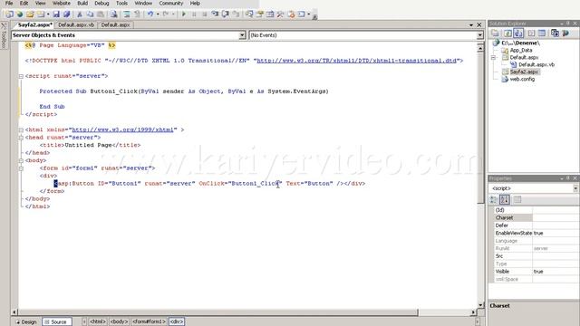Select the <body> tag navigator button
This screenshot has width=580, height=326.
[119, 322]
